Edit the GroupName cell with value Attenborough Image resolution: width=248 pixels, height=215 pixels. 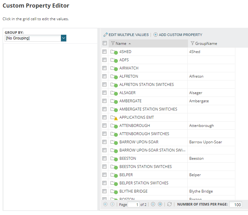211,126
